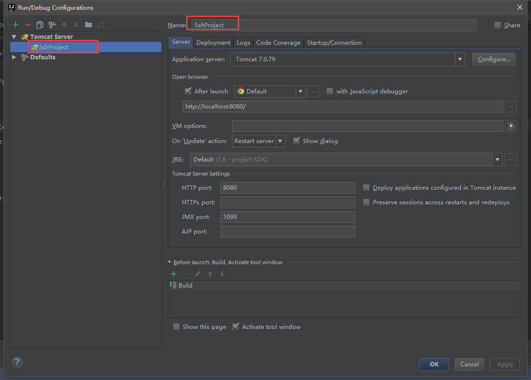This screenshot has width=531, height=380.
Task: Open the JRE dropdown
Action: tap(497, 160)
